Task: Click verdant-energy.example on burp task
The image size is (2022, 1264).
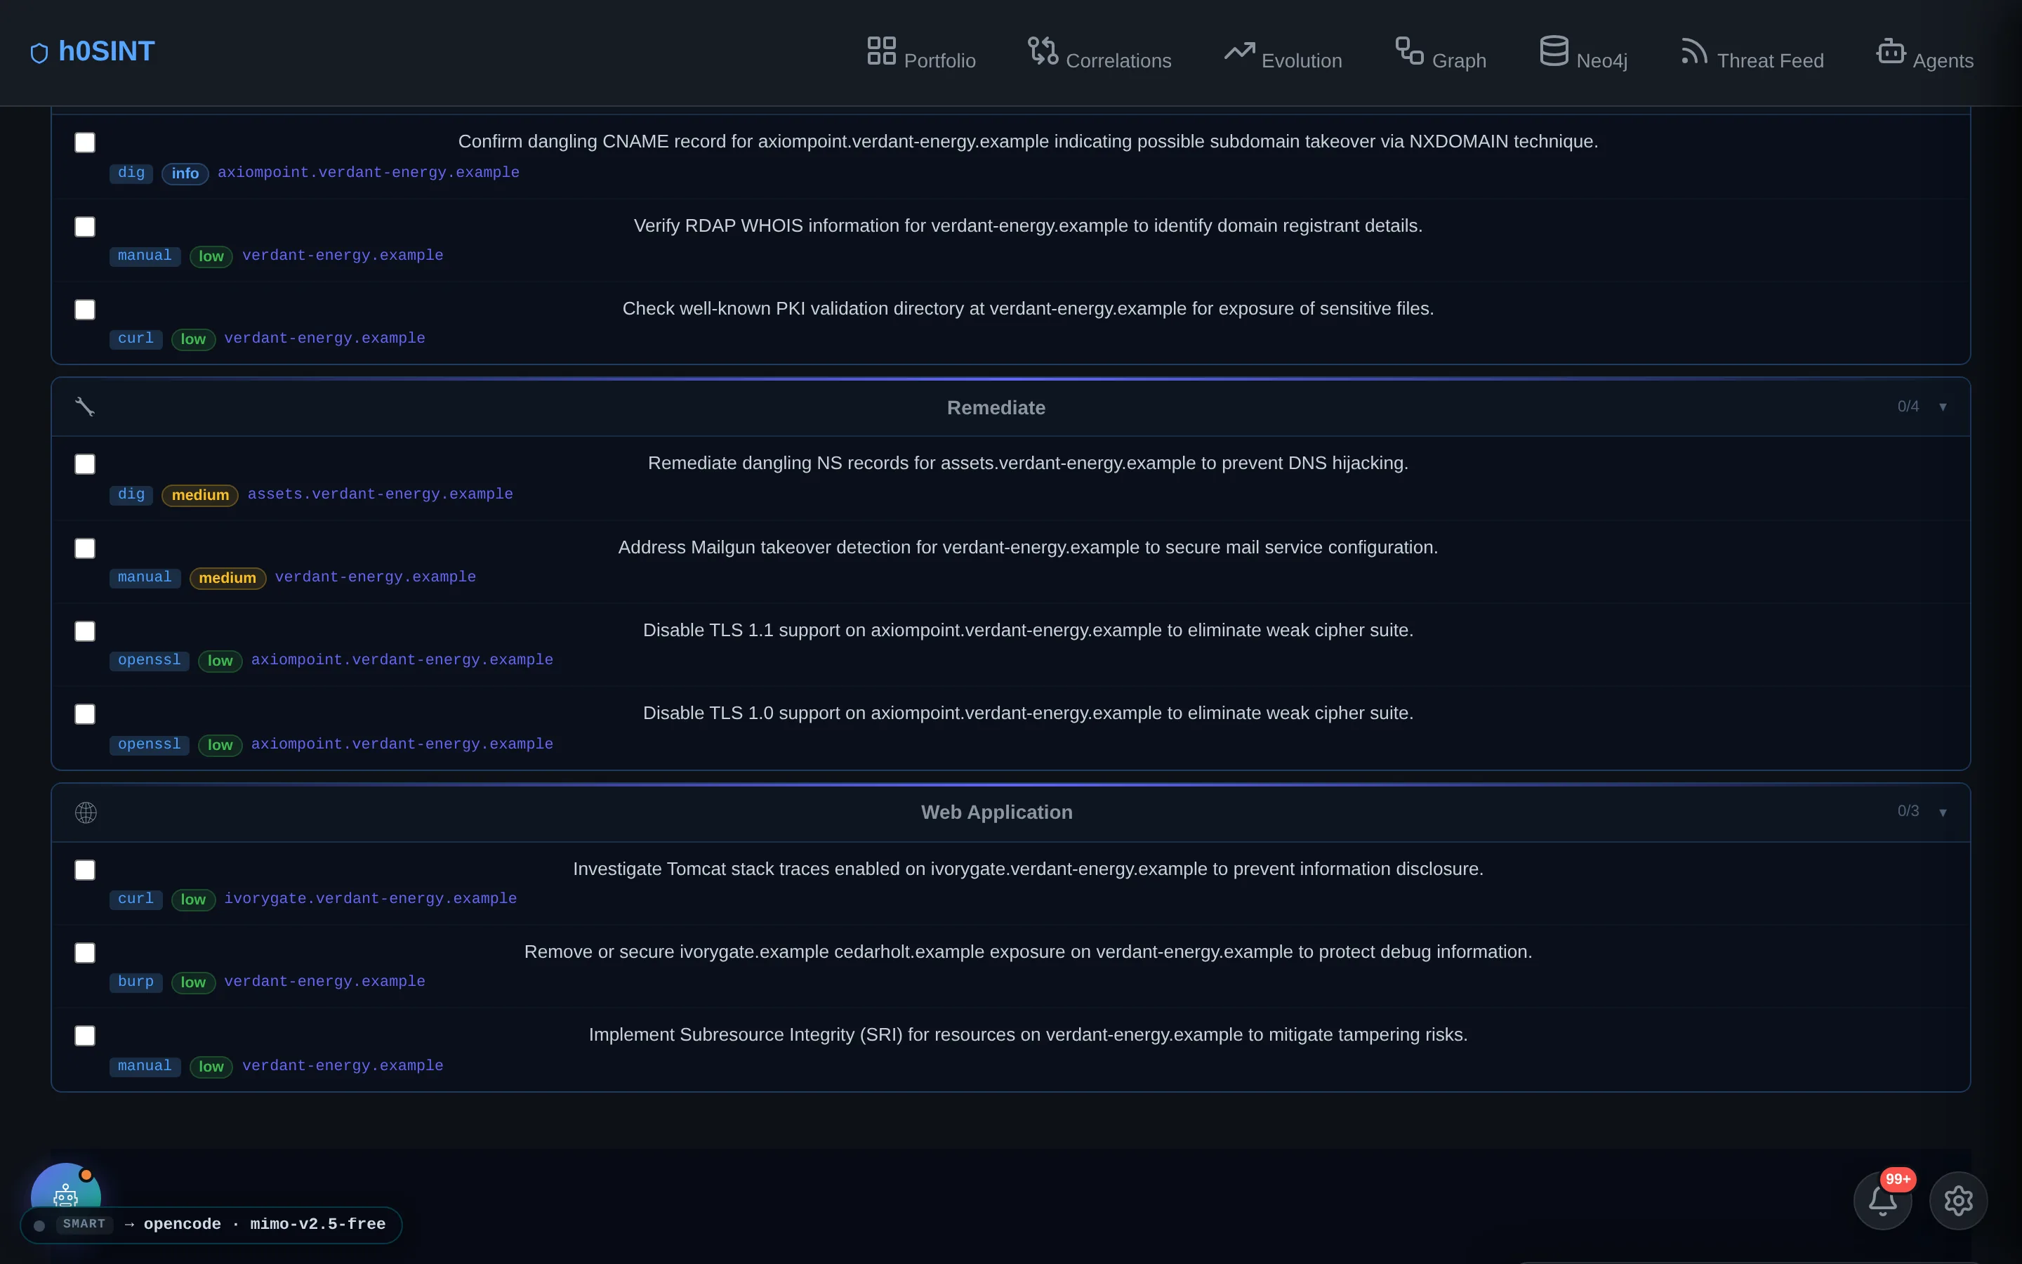Action: click(x=324, y=982)
